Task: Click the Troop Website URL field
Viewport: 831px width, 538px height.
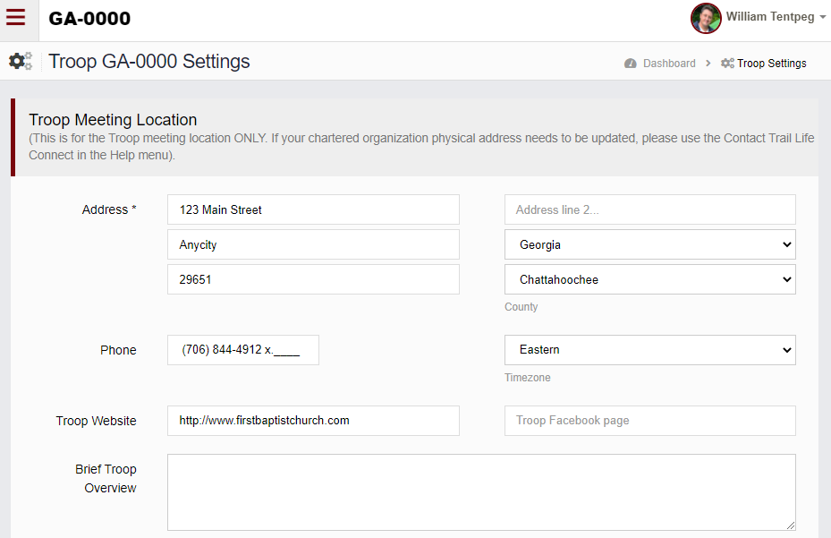Action: pyautogui.click(x=313, y=421)
